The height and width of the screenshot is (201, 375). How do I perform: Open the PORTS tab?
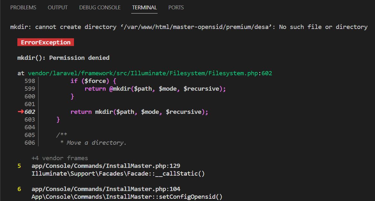176,7
